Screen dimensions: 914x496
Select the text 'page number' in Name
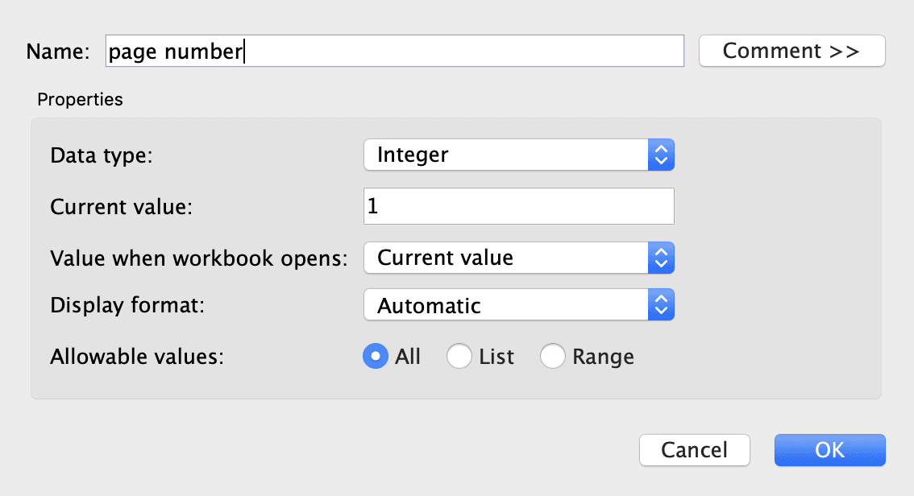coord(175,51)
